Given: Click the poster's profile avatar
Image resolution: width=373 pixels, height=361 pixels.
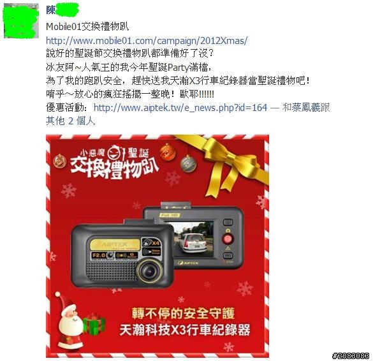Looking at the screenshot, I should coord(21,20).
